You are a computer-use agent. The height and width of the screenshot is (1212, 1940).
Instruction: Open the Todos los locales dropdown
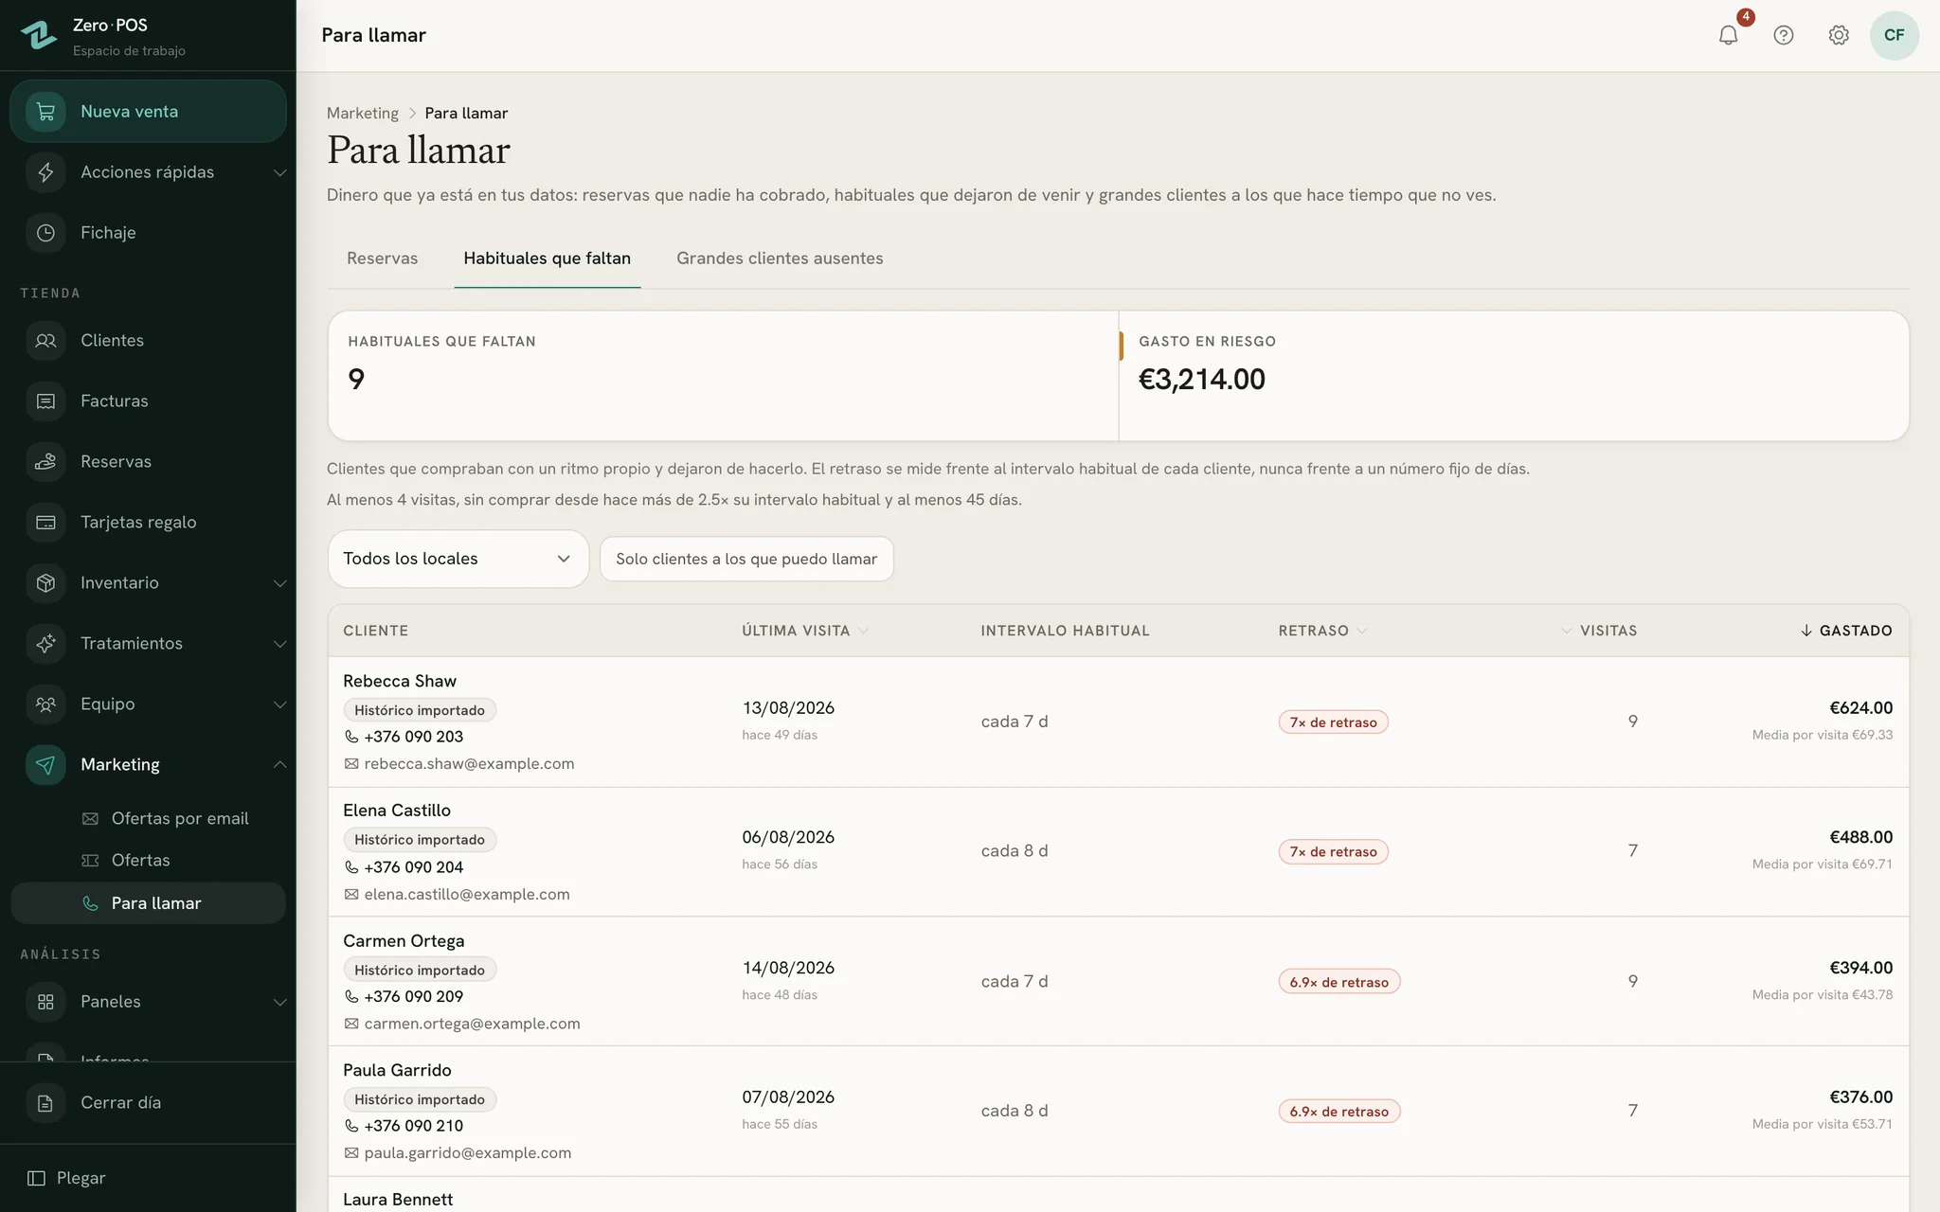tap(458, 559)
